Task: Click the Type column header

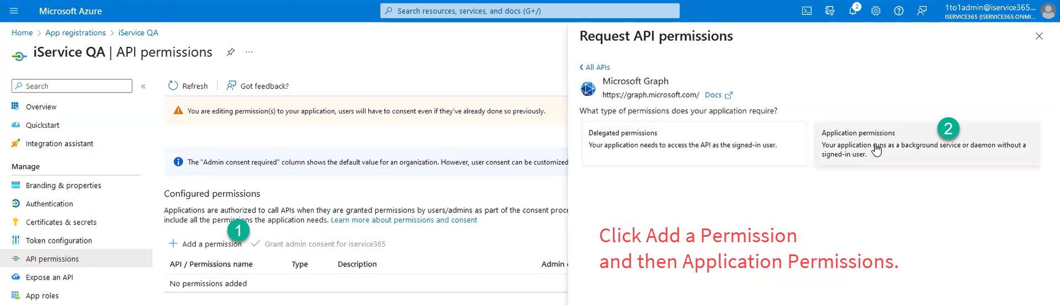Action: [x=300, y=264]
